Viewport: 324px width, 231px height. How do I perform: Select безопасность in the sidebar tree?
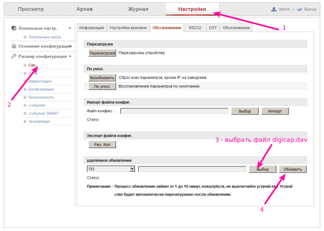tap(41, 97)
